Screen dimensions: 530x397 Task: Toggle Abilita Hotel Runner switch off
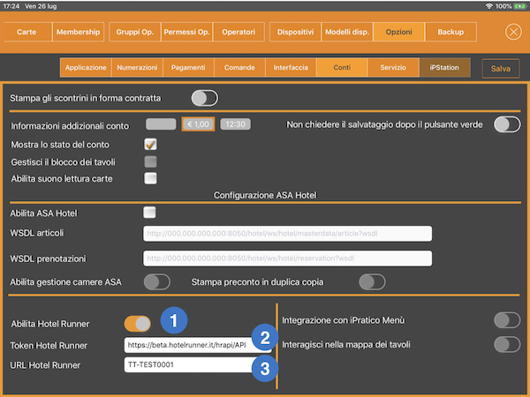pyautogui.click(x=138, y=324)
